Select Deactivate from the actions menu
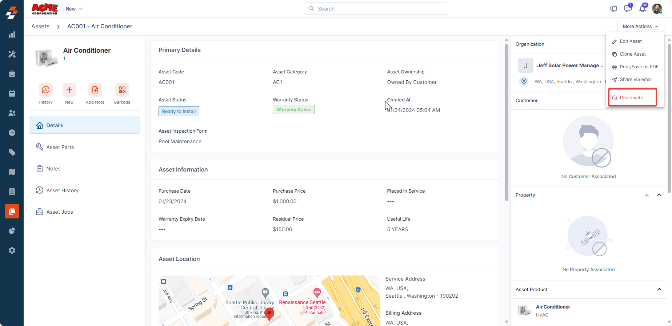Screen dimensions: 672x326 coord(632,98)
